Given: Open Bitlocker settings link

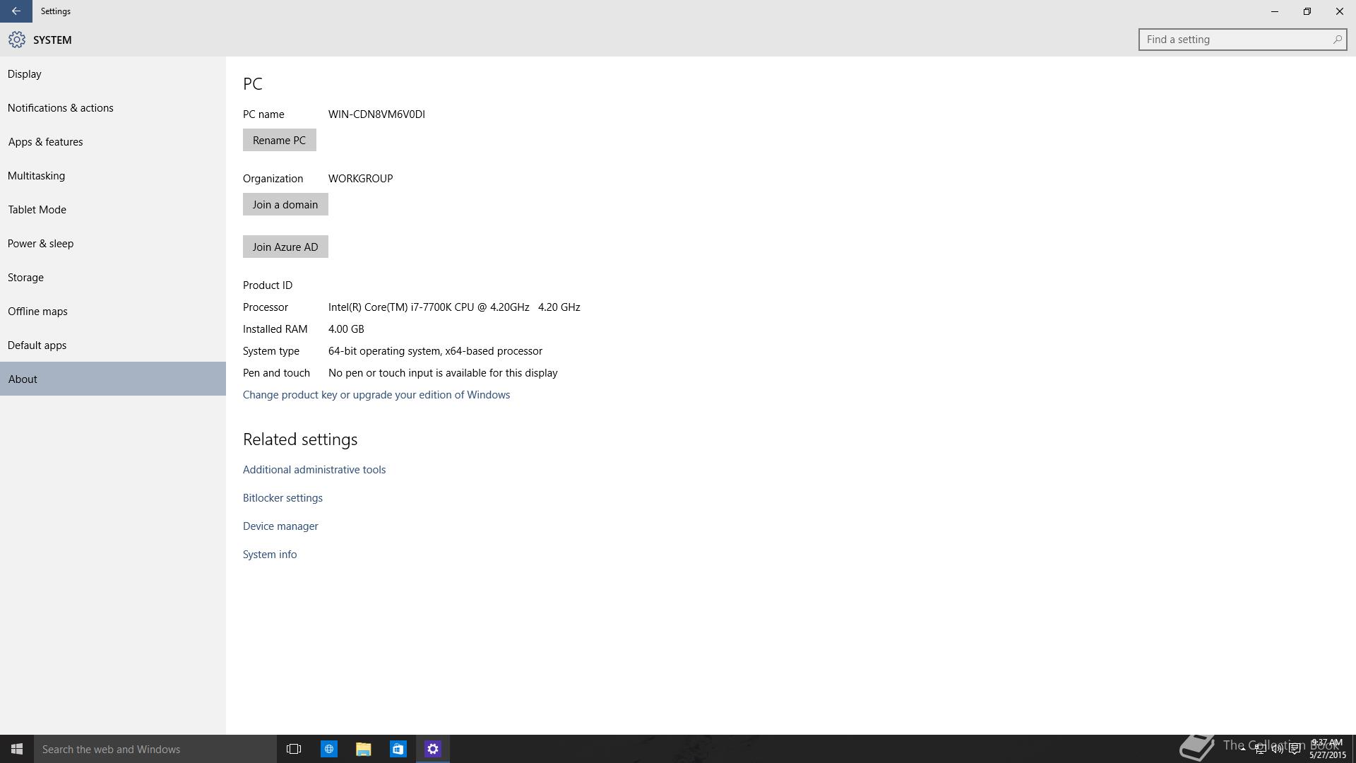Looking at the screenshot, I should point(282,498).
